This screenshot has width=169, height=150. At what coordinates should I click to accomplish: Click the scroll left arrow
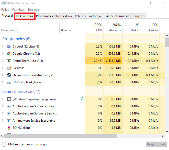pyautogui.click(x=2, y=136)
